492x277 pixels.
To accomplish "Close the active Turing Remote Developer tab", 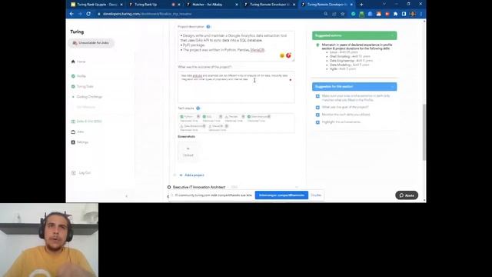I will (351, 5).
